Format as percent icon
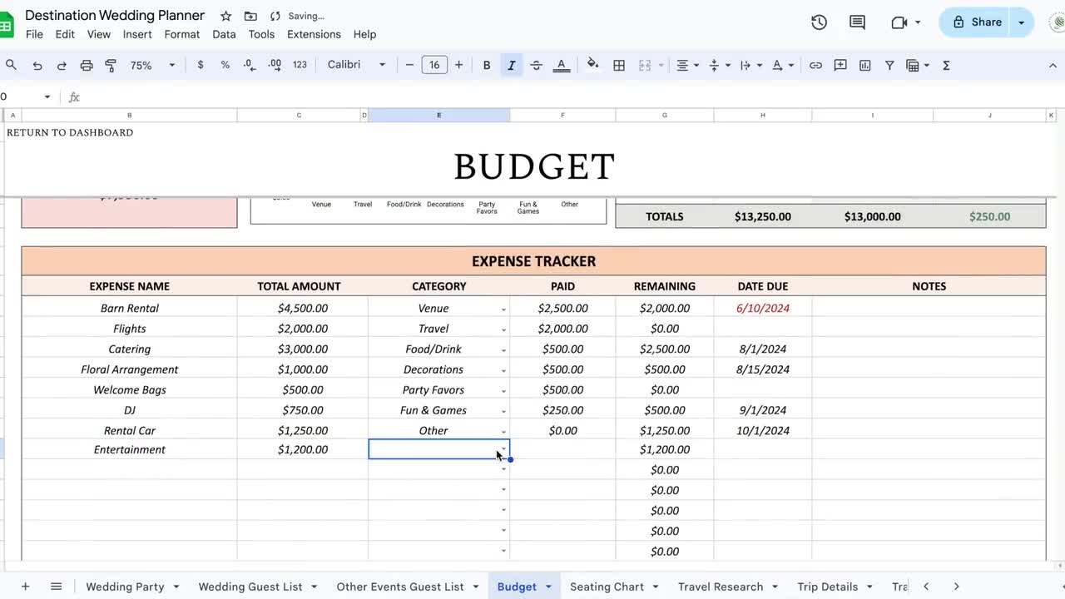The width and height of the screenshot is (1065, 599). click(x=225, y=65)
